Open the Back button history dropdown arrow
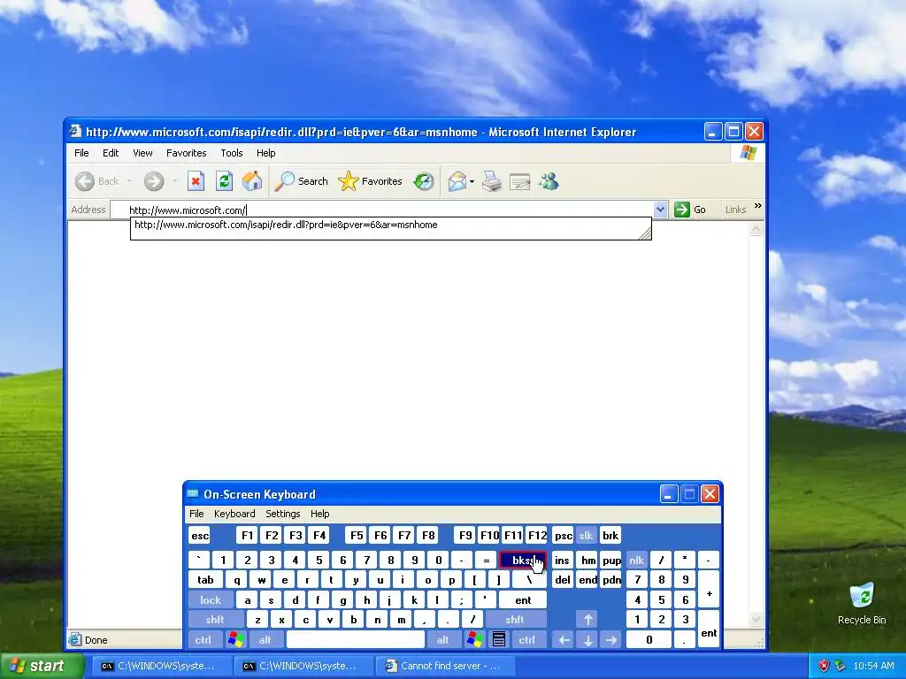This screenshot has height=679, width=906. point(129,181)
